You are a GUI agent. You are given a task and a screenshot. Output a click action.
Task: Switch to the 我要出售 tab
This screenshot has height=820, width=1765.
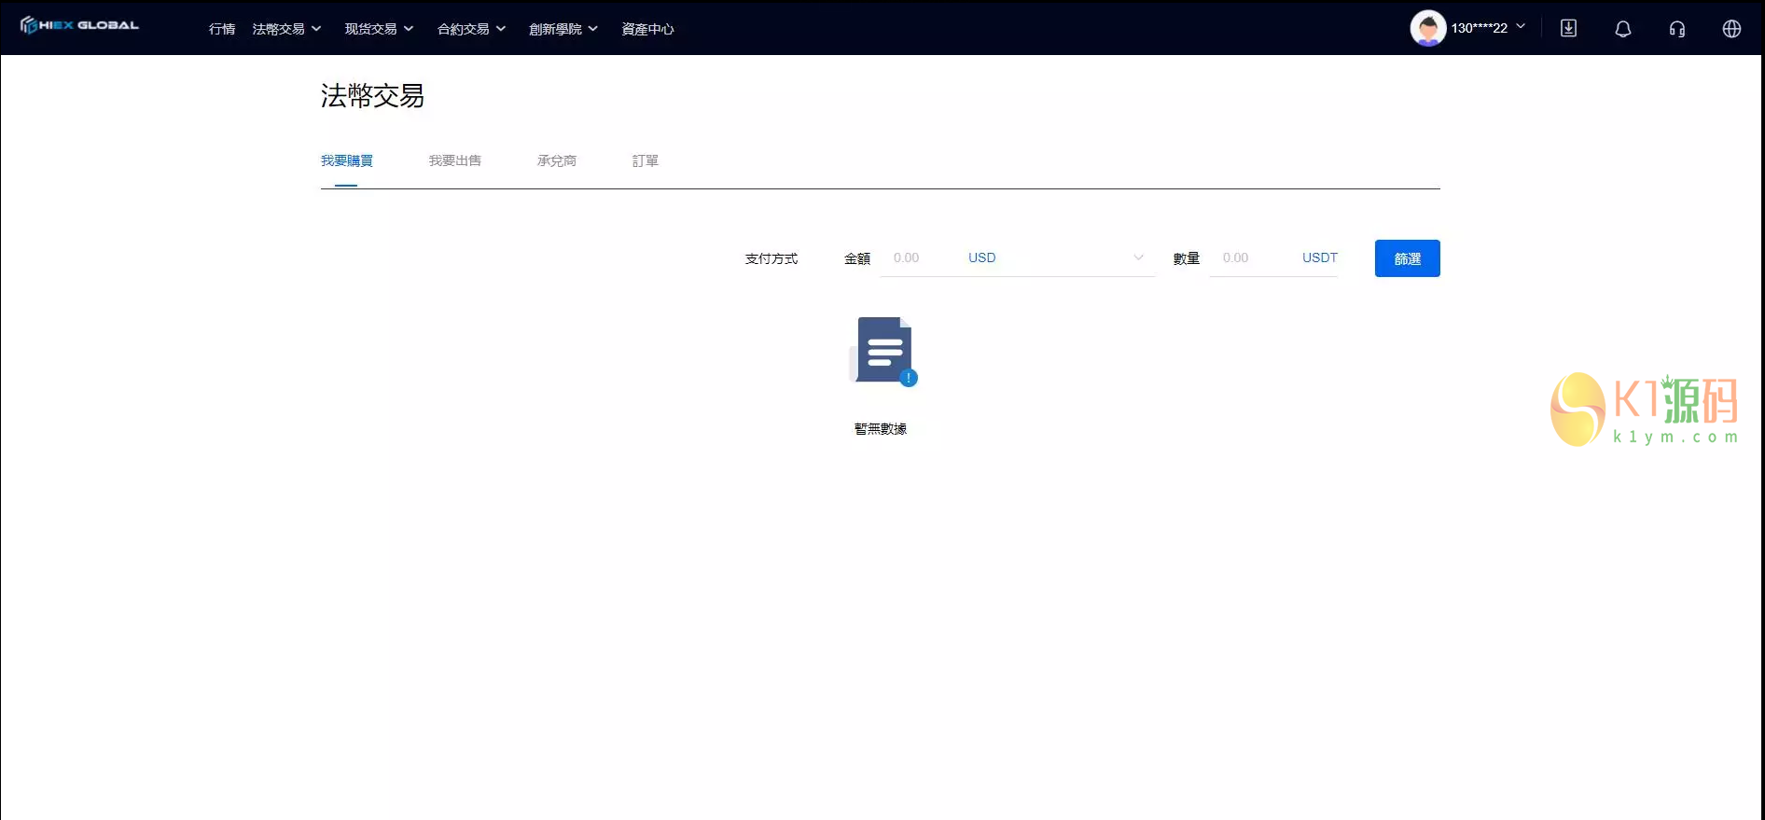455,160
